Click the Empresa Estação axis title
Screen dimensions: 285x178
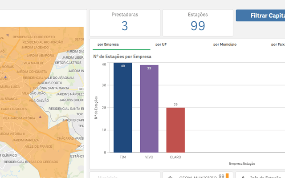[242, 164]
